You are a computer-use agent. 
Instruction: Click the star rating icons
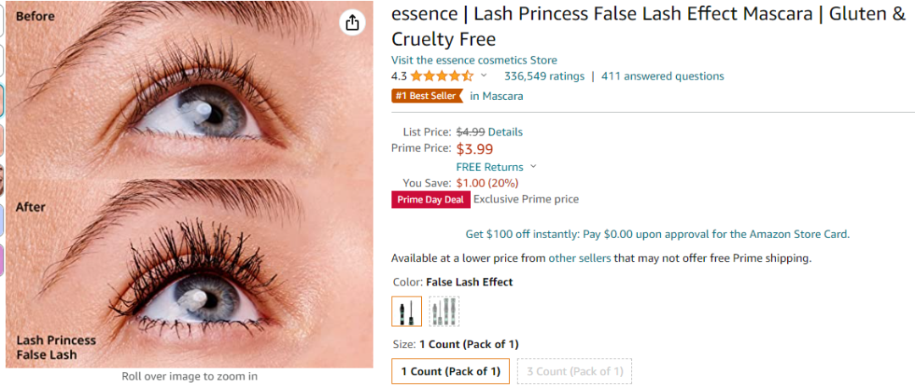coord(441,76)
